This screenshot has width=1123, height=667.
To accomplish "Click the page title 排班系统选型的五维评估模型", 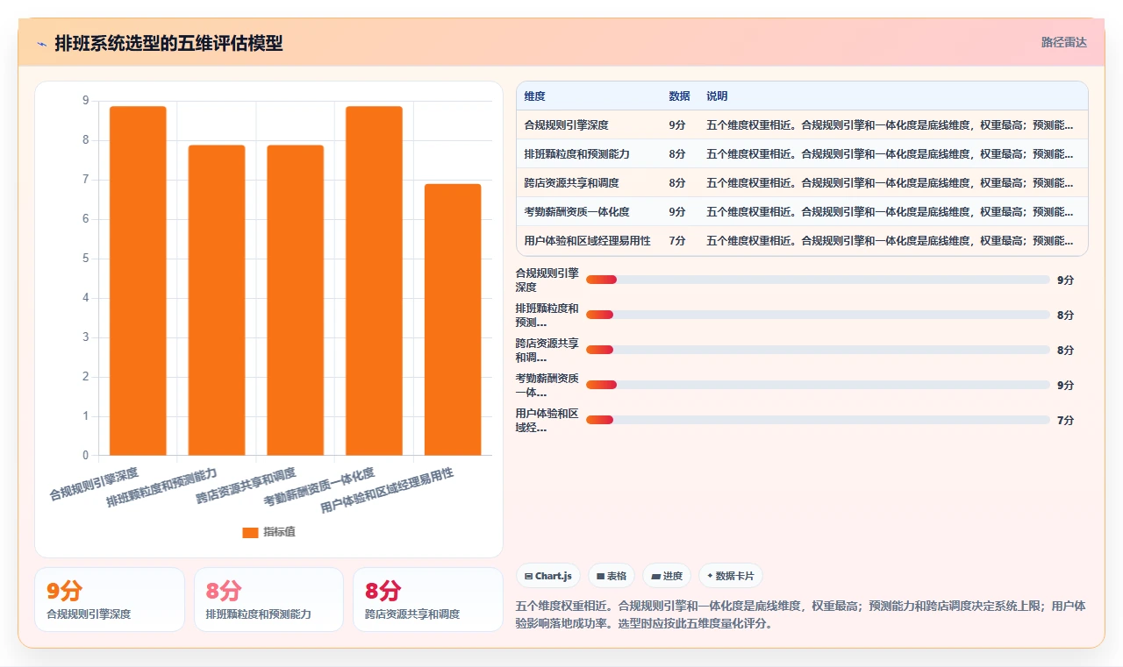I will tap(168, 44).
